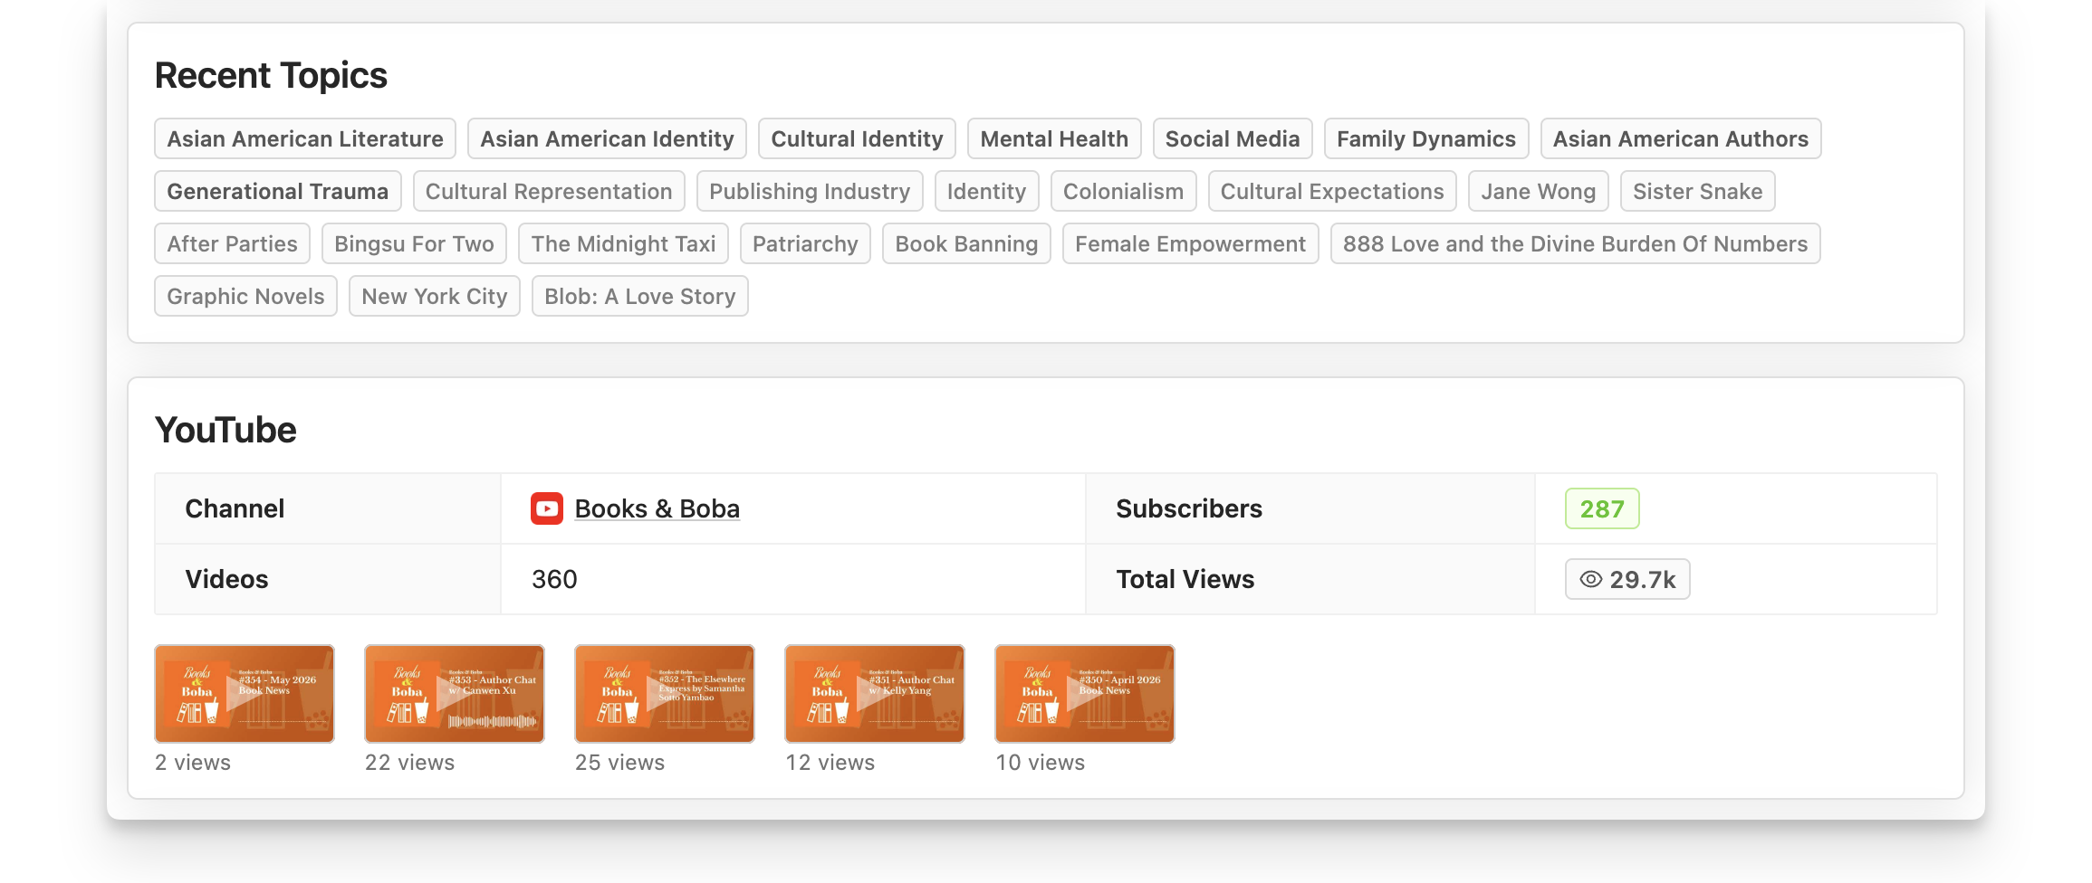Click the Generational Trauma topic tag

pos(278,191)
